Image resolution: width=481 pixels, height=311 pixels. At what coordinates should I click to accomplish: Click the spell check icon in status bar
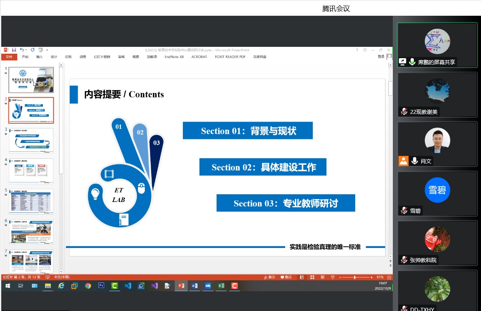point(48,277)
